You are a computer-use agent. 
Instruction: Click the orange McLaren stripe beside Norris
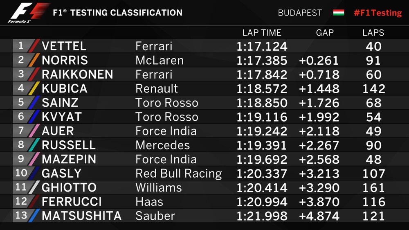[x=35, y=60]
